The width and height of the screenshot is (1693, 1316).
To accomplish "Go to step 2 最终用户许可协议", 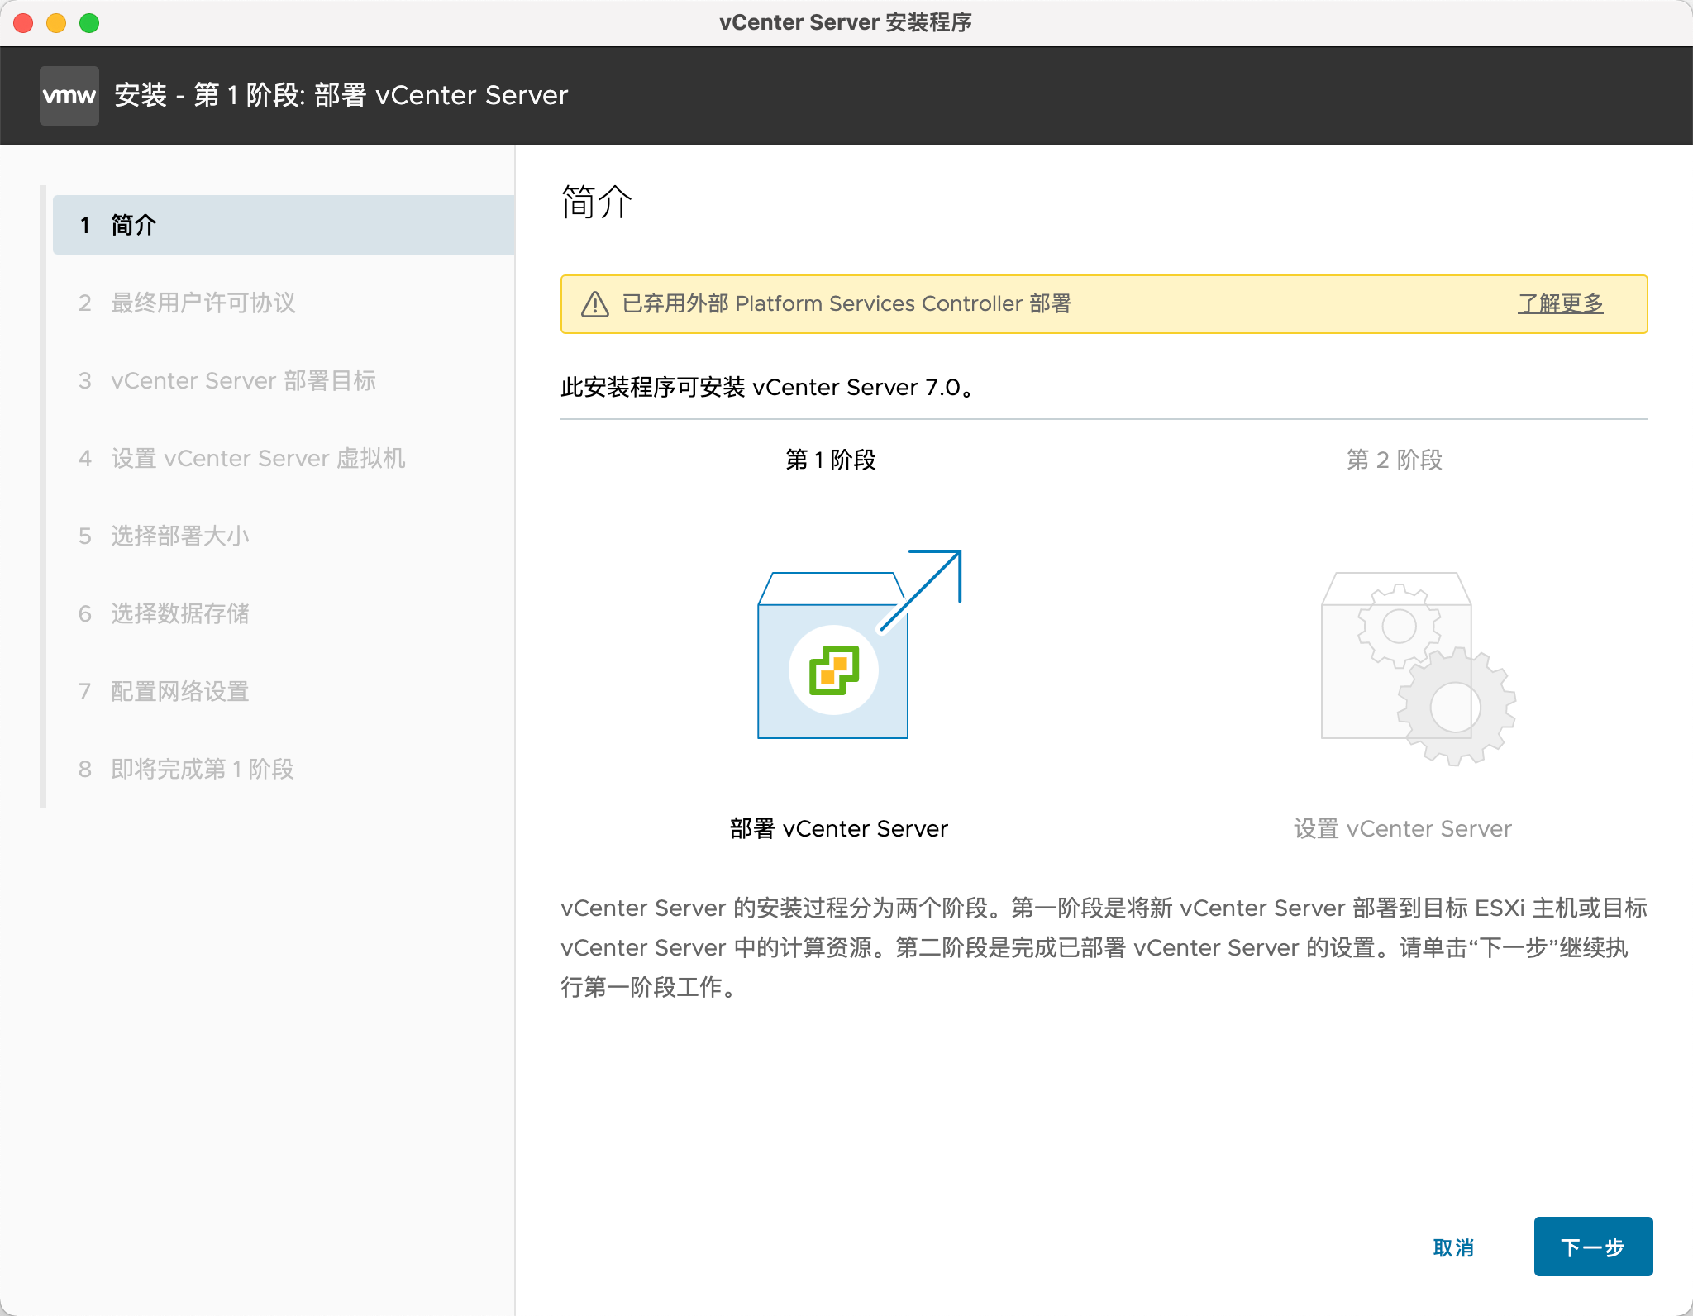I will [x=203, y=303].
